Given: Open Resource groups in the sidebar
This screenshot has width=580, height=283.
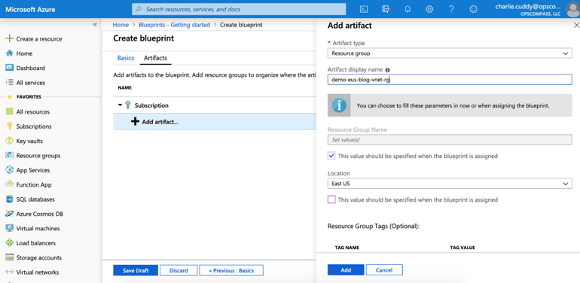Looking at the screenshot, I should click(x=38, y=156).
